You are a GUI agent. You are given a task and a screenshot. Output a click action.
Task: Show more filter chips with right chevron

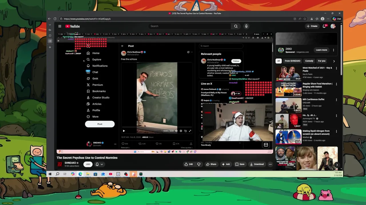coord(334,61)
